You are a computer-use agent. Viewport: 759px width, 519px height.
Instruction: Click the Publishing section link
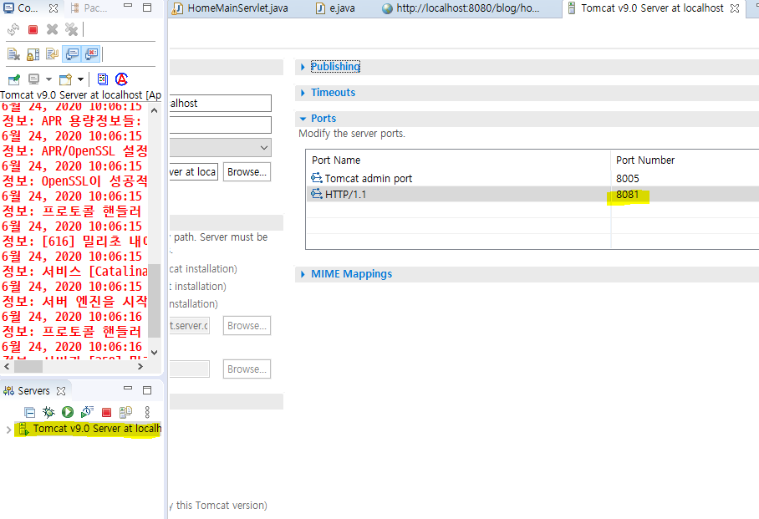coord(335,67)
